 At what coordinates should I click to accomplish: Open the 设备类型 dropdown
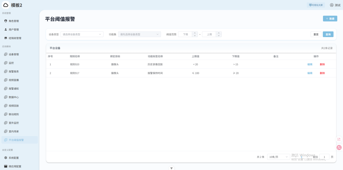click(82, 34)
